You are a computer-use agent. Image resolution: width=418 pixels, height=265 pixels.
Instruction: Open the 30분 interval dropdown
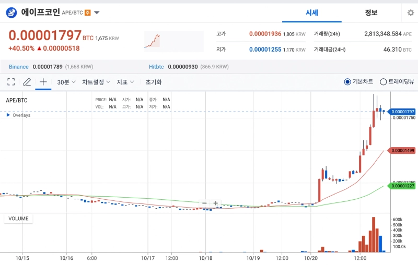coord(66,82)
